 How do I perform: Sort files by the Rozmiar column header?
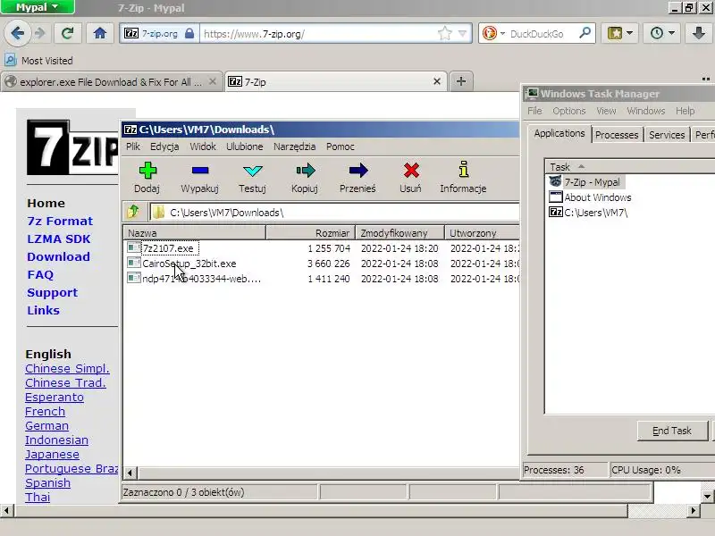click(310, 233)
